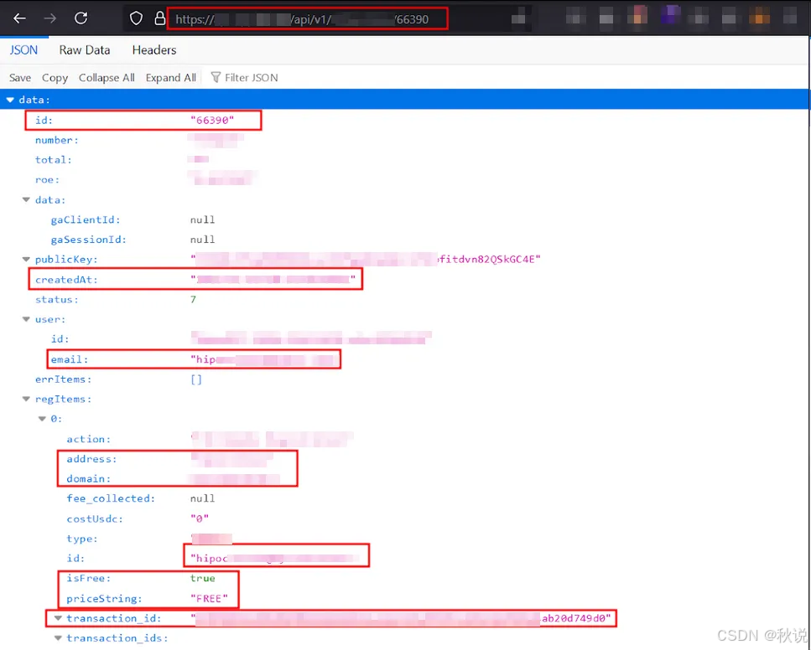Select the address row
The image size is (811, 650).
(x=404, y=459)
